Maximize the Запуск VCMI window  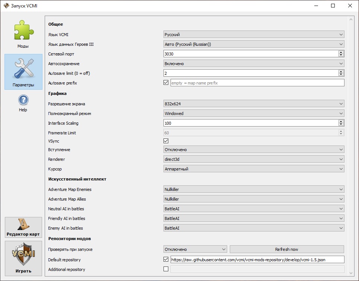pyautogui.click(x=333, y=6)
